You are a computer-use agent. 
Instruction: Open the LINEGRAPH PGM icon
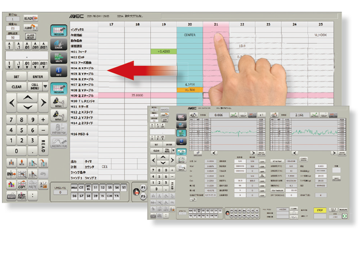pos(59,143)
